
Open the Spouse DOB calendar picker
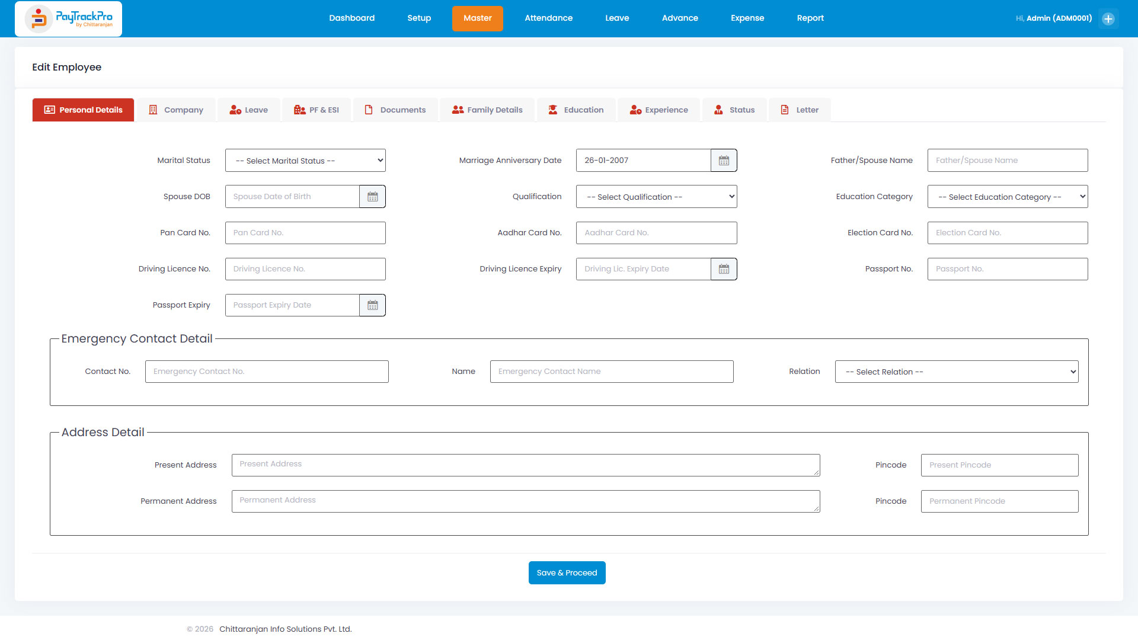tap(372, 197)
